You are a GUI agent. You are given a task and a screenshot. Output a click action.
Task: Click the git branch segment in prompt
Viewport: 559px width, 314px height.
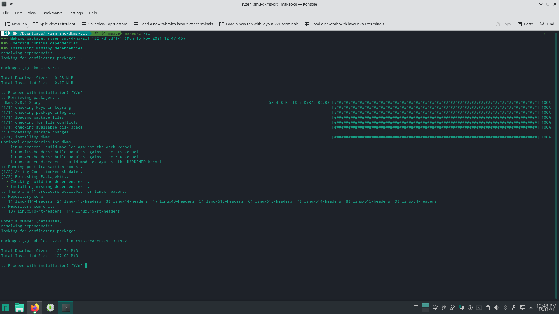tap(107, 33)
